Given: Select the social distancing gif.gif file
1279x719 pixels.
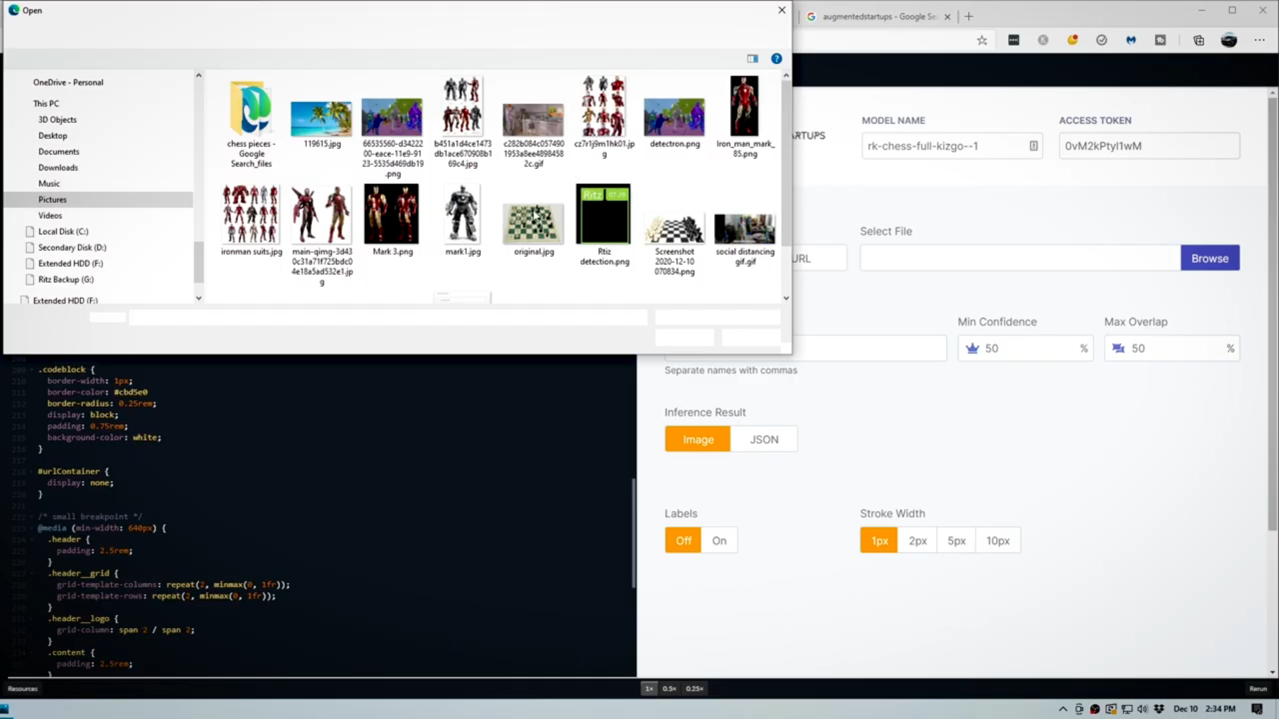Looking at the screenshot, I should pos(745,240).
